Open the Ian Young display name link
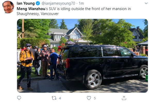152x103 pixels. point(26,3)
